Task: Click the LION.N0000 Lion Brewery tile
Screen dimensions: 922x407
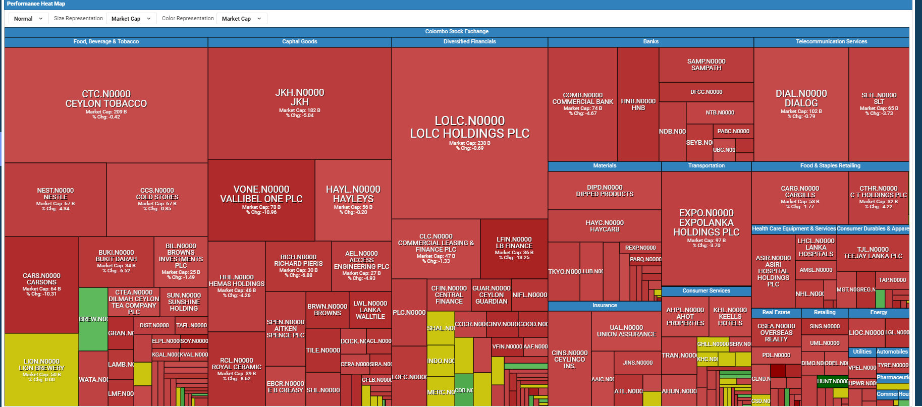Action: click(42, 370)
